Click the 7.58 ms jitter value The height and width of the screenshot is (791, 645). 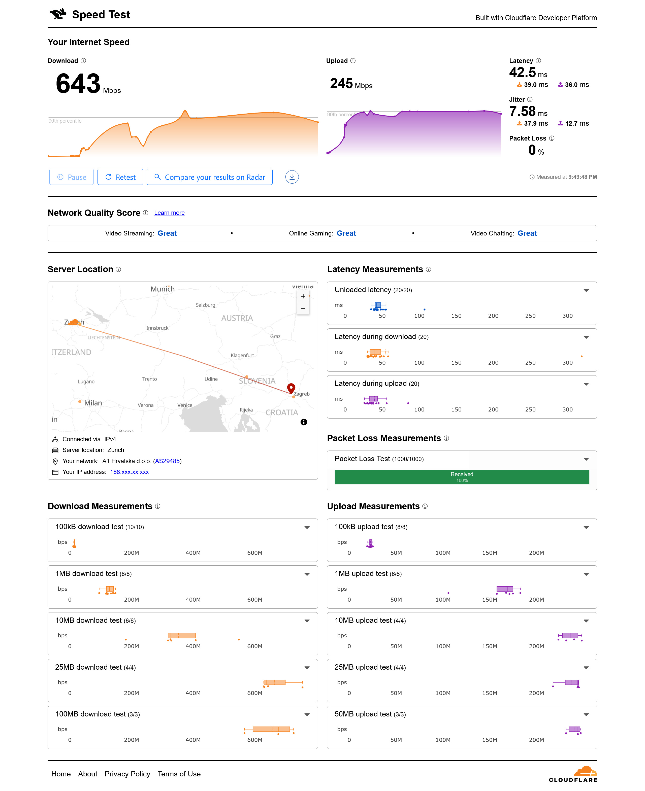pos(528,111)
